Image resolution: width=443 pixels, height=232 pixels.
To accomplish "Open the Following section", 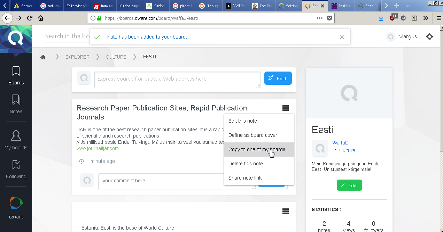I will (16, 169).
